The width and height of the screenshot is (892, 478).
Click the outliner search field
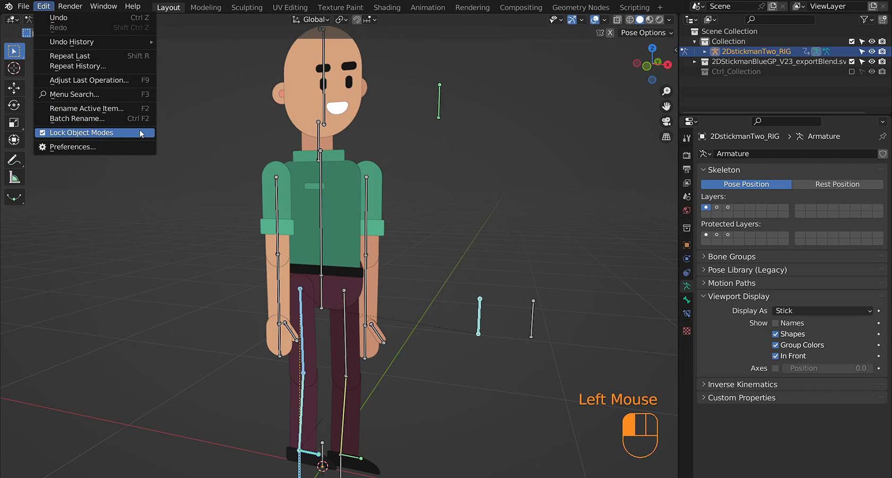tap(779, 20)
